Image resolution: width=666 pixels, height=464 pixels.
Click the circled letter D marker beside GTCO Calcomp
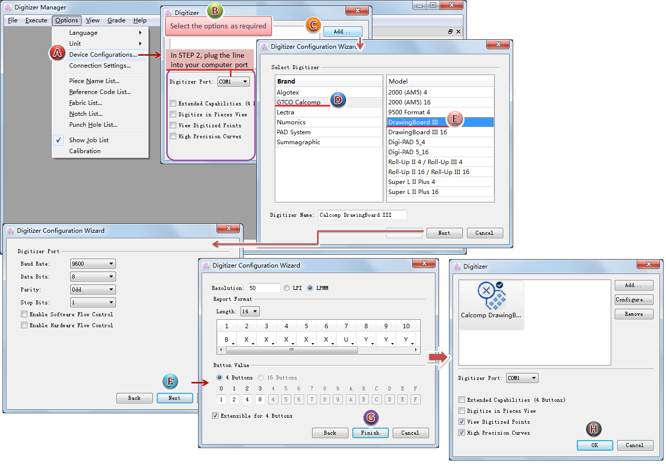[337, 100]
